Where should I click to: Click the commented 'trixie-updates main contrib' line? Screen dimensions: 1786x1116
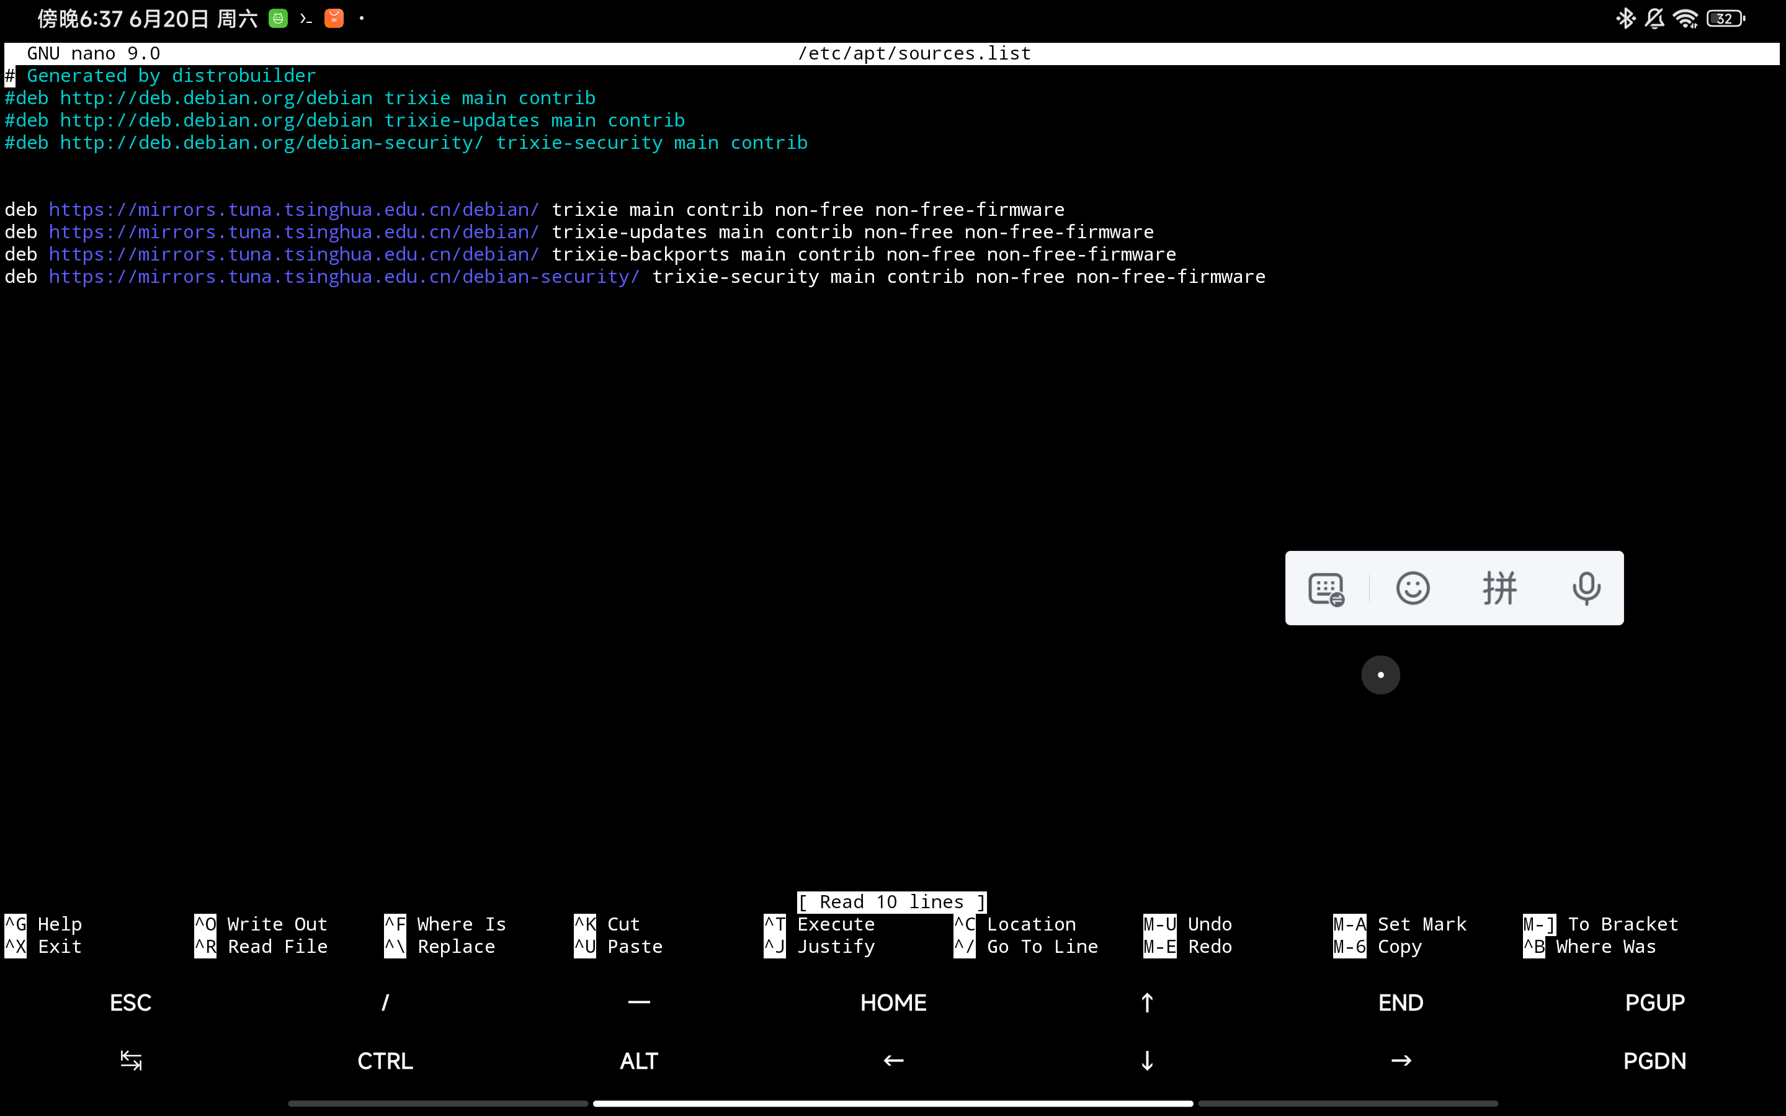(345, 120)
